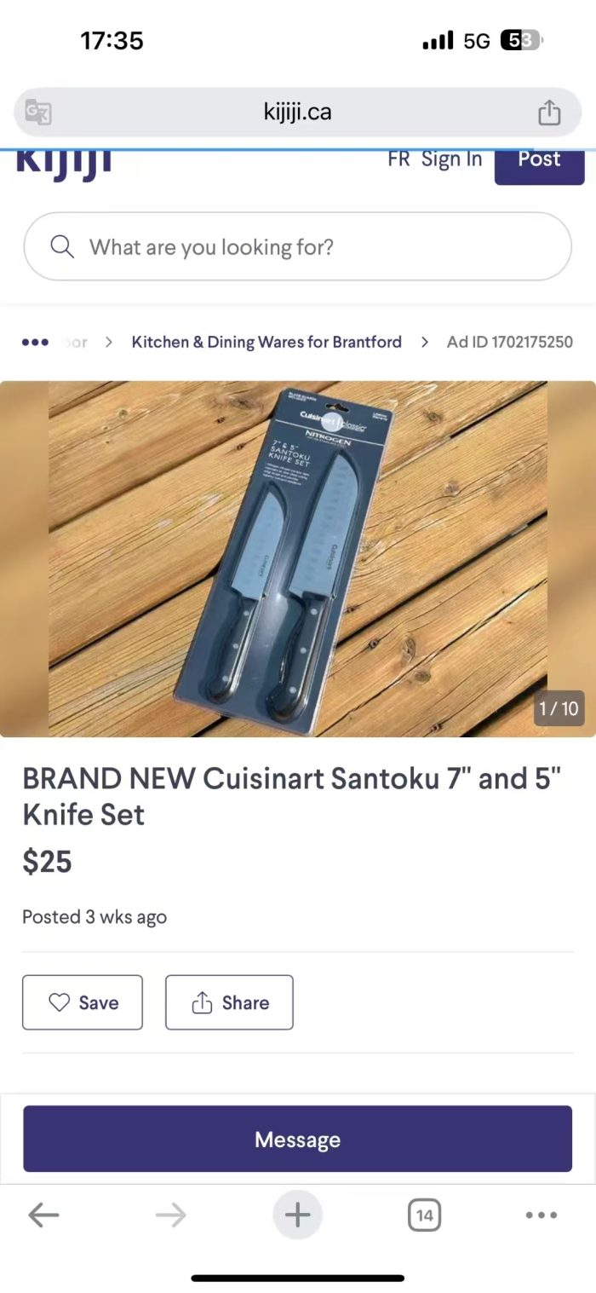The width and height of the screenshot is (596, 1293).
Task: Open browser more options three-dot menu
Action: [x=542, y=1215]
